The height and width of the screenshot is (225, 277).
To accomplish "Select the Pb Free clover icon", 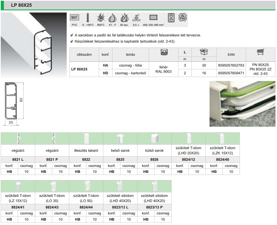I will (183, 18).
